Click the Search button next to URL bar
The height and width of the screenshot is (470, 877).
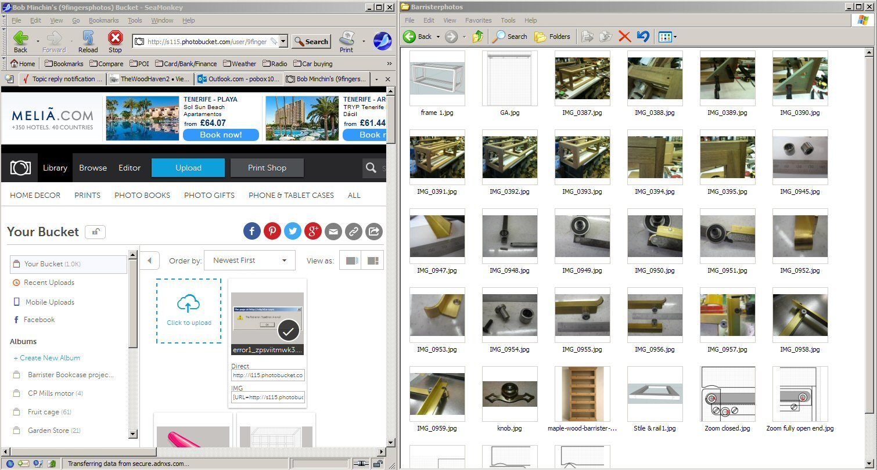coord(311,41)
